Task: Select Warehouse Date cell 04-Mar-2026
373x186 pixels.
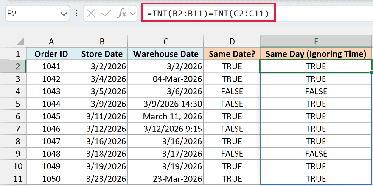Action: pyautogui.click(x=165, y=79)
